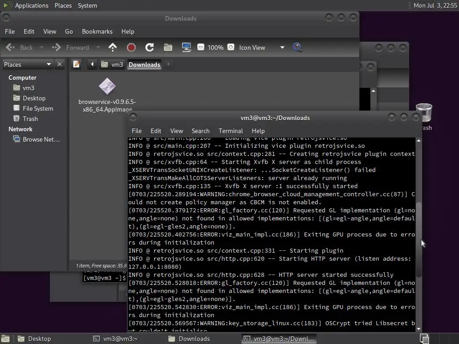Open the Go menu in the file manager

coord(69,31)
